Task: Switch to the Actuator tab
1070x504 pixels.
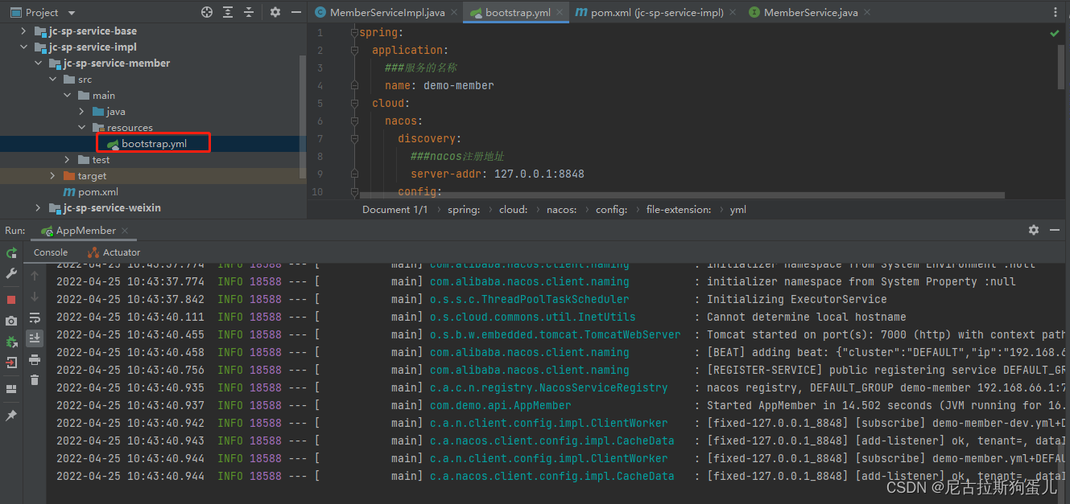Action: click(114, 252)
